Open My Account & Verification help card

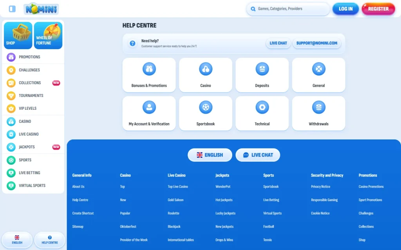click(149, 113)
